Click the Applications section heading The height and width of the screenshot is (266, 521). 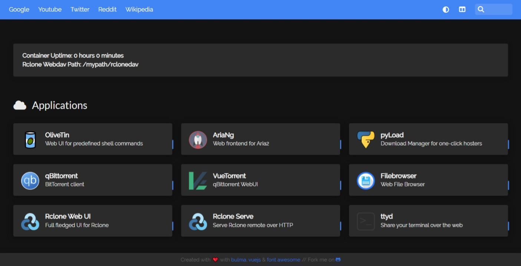59,106
